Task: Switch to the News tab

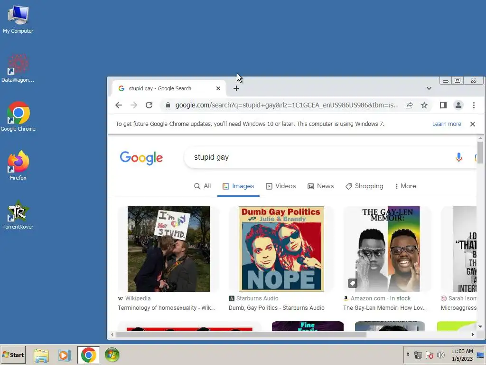Action: [x=320, y=186]
